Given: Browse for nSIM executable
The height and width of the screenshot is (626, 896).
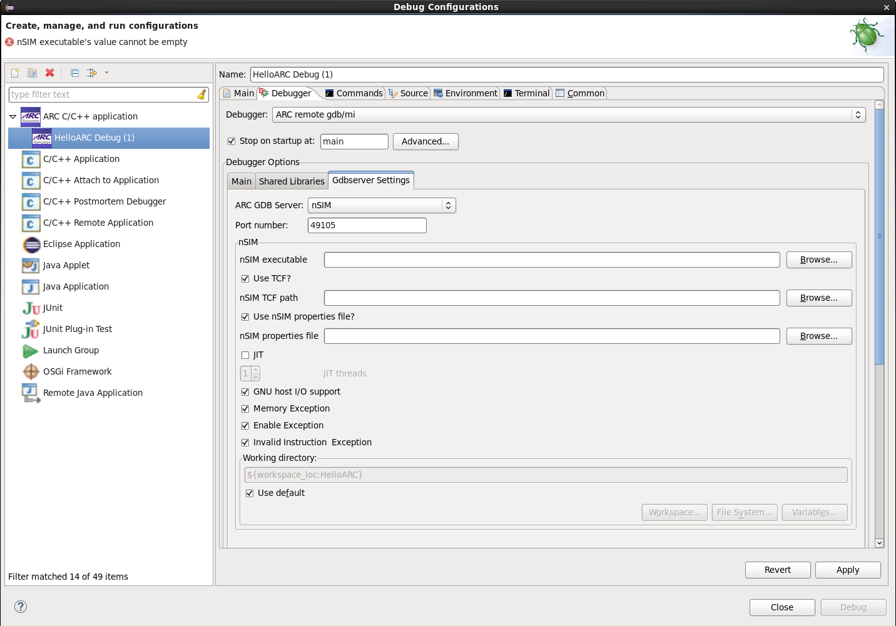Looking at the screenshot, I should coord(819,260).
